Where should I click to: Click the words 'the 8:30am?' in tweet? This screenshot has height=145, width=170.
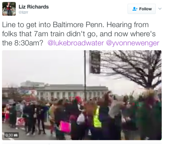click(x=23, y=43)
